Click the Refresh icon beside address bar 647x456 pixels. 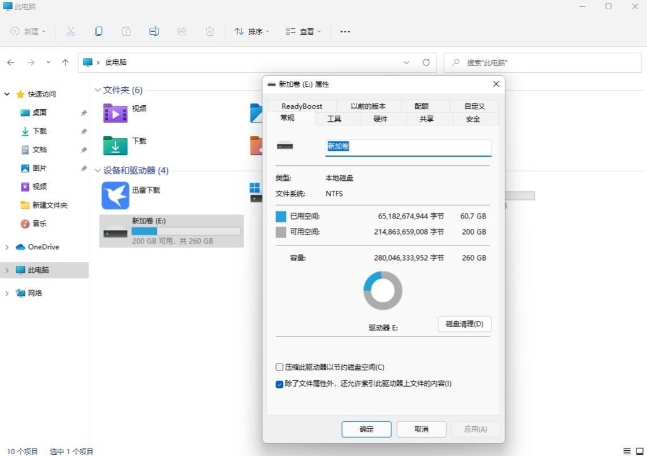coord(426,62)
